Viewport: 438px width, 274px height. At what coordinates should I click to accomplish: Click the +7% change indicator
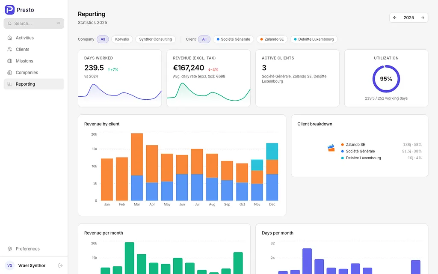click(x=113, y=70)
